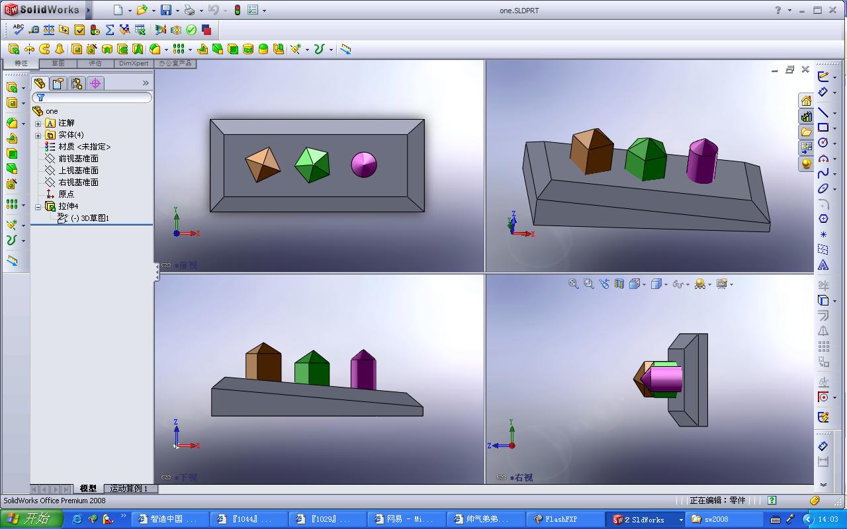Expand the feature manager panel double chevron

point(146,83)
